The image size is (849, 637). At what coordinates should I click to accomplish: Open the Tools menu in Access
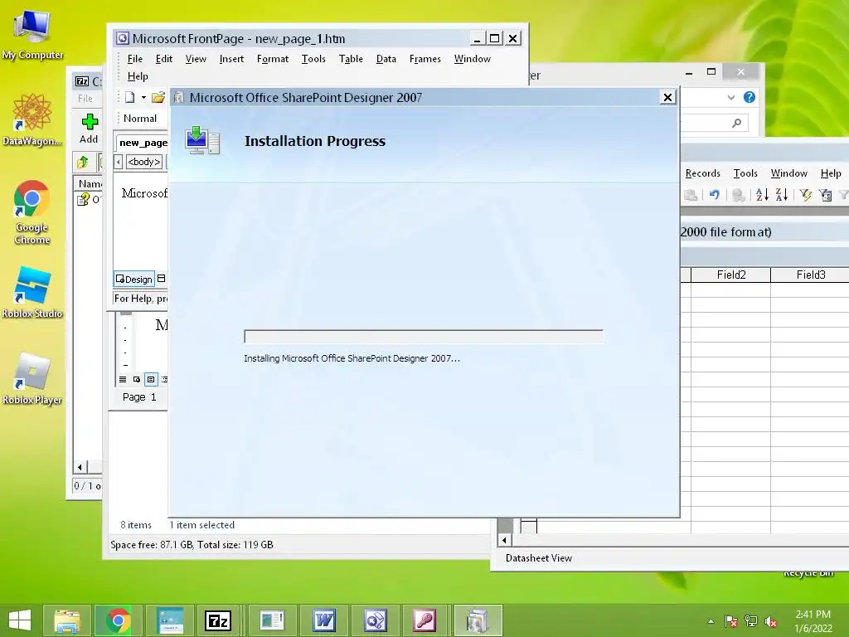(745, 173)
